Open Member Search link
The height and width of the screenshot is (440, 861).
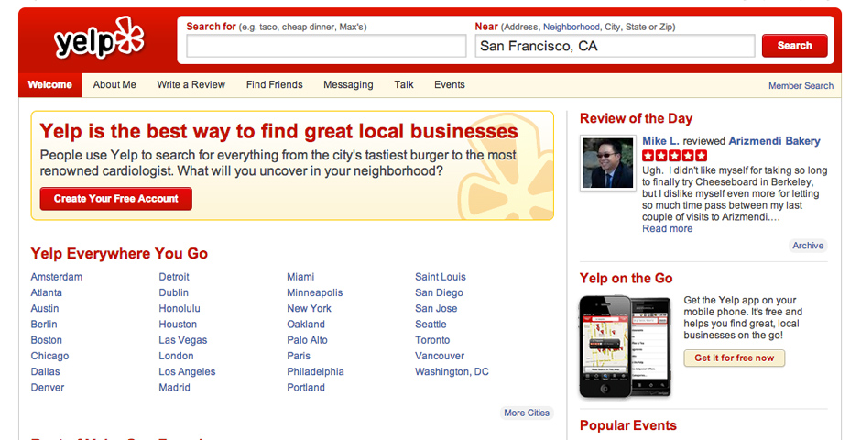[801, 85]
